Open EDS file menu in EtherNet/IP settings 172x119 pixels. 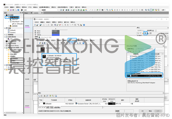click(x=72, y=40)
